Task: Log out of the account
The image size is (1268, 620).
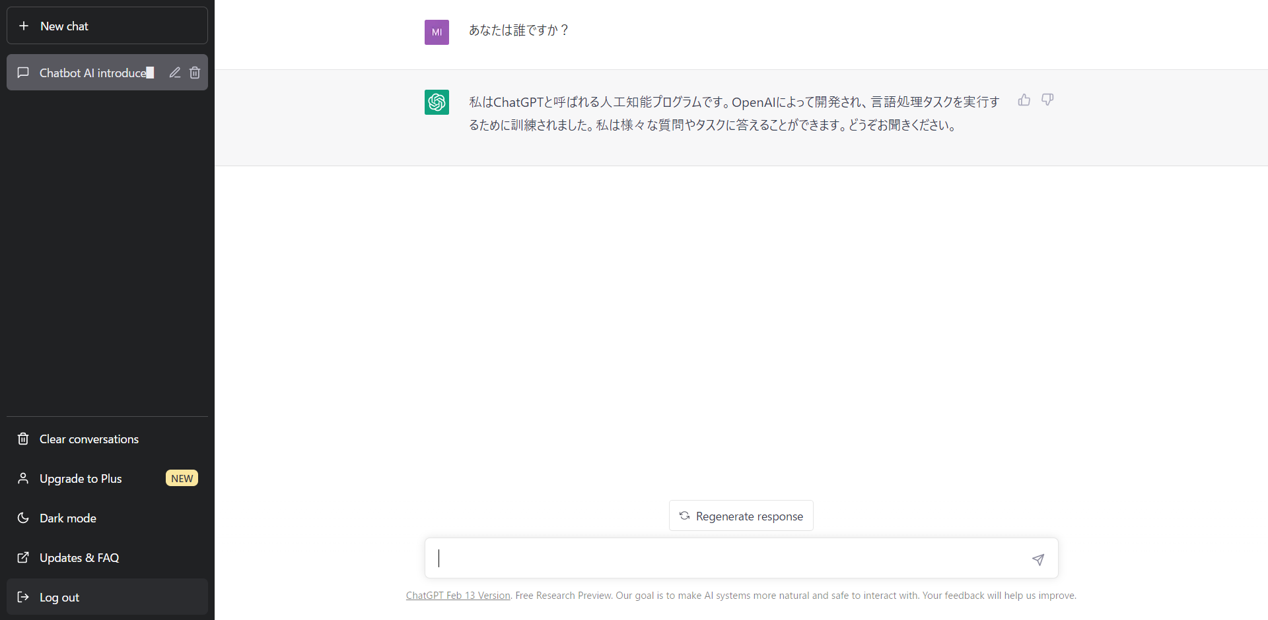Action: [x=59, y=598]
